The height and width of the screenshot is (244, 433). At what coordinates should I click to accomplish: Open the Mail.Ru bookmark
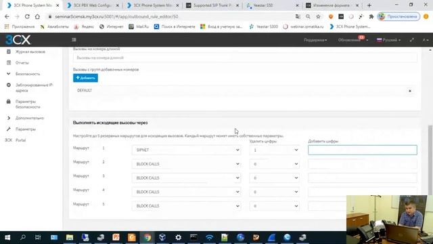click(139, 27)
